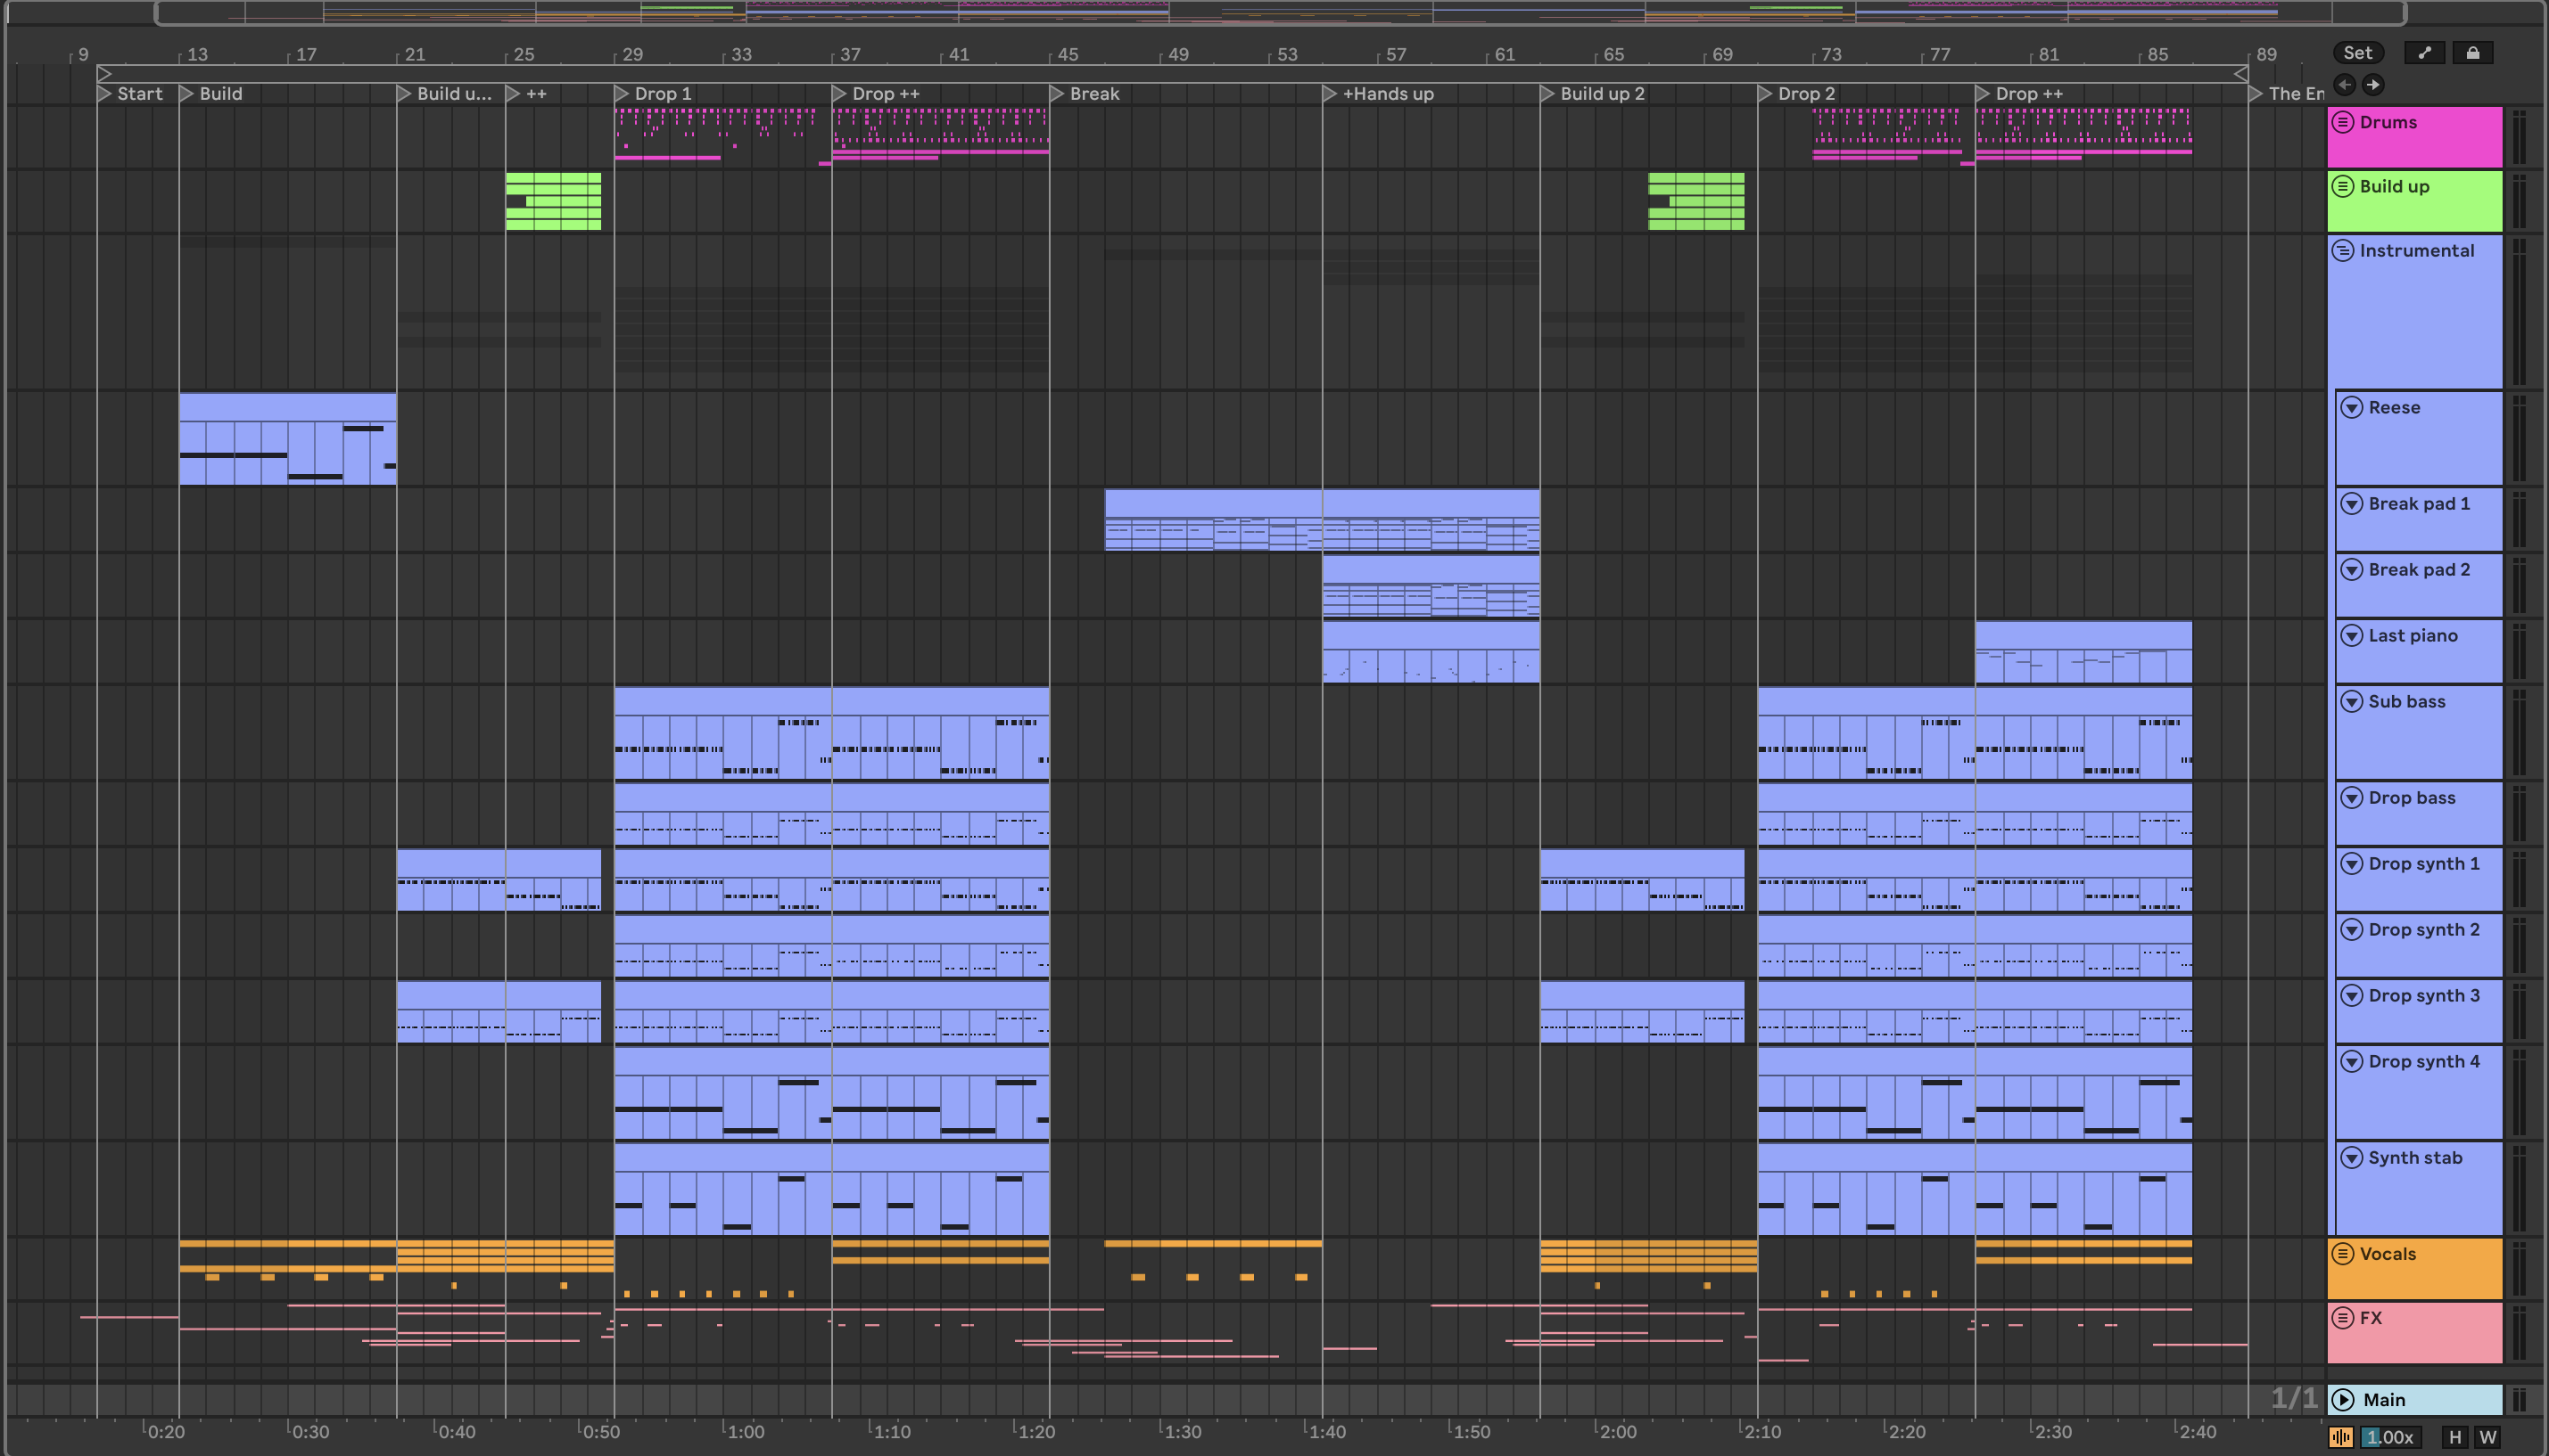Viewport: 2549px width, 1456px height.
Task: Collapse the Sub bass track arrow
Action: (2352, 702)
